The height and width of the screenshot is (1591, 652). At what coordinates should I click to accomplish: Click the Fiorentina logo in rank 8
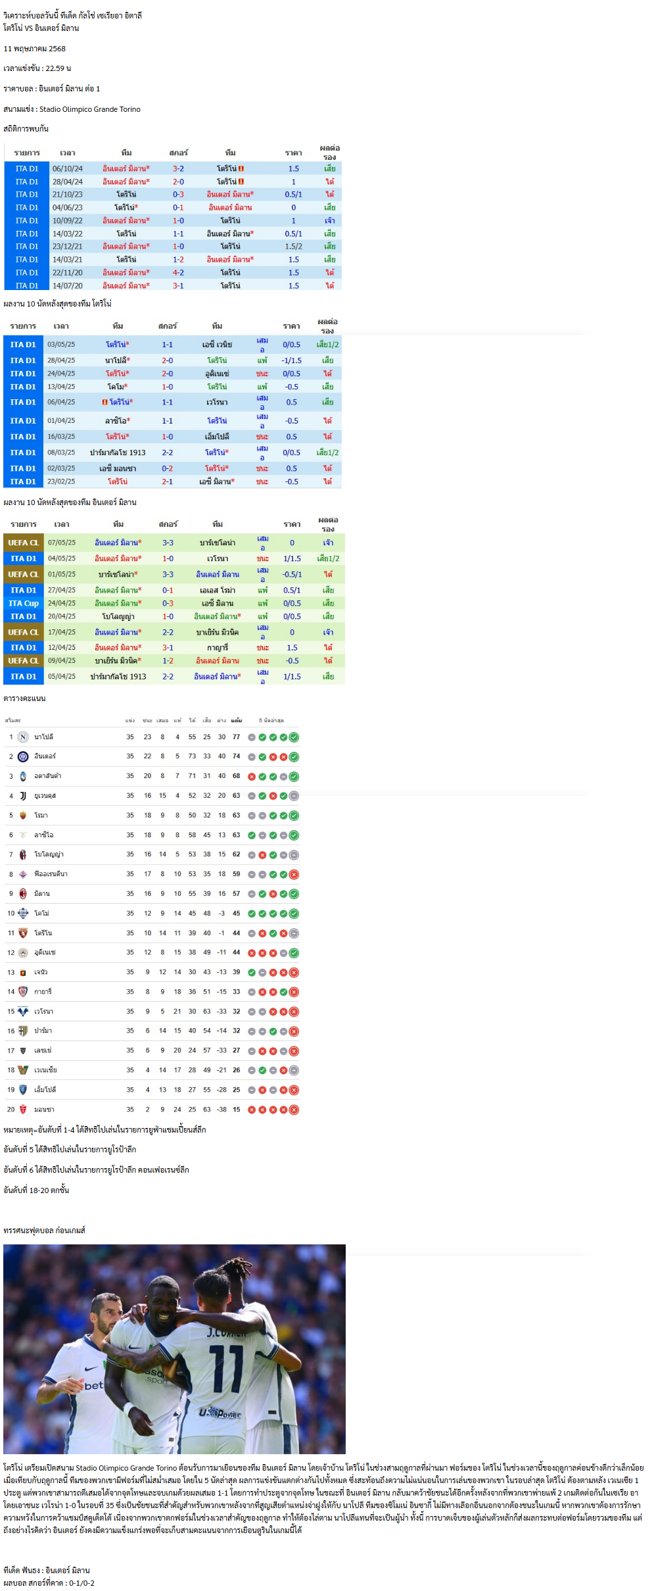[x=23, y=874]
